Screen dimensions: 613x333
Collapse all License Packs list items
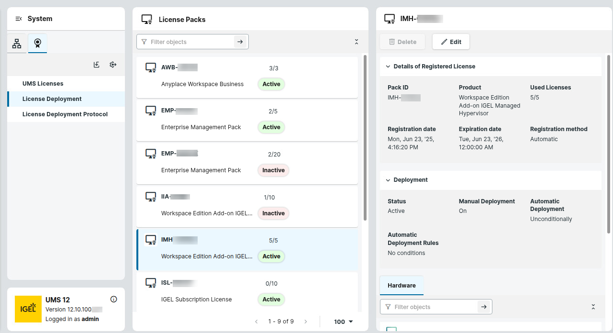tap(357, 42)
